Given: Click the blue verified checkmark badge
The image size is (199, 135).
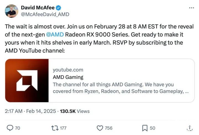Looking at the screenshot, I should coord(59,8).
